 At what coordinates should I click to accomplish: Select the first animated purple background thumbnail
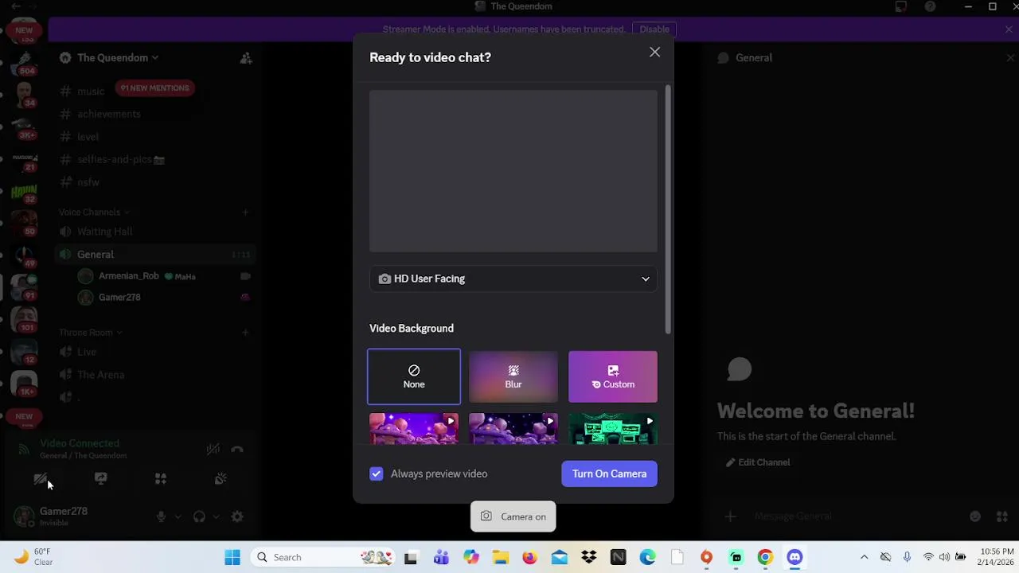414,429
